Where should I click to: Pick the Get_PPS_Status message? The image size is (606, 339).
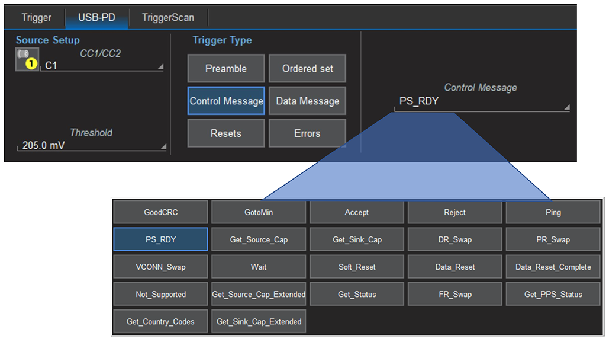(x=553, y=294)
